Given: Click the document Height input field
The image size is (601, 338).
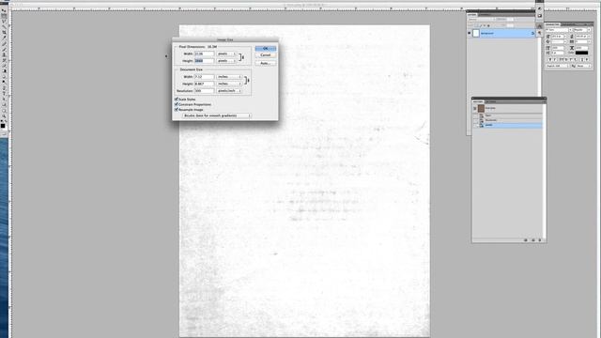Looking at the screenshot, I should [x=204, y=84].
